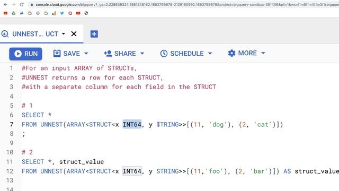This screenshot has width=339, height=191.
Task: Open the Twitter bookmark
Action: point(62,13)
